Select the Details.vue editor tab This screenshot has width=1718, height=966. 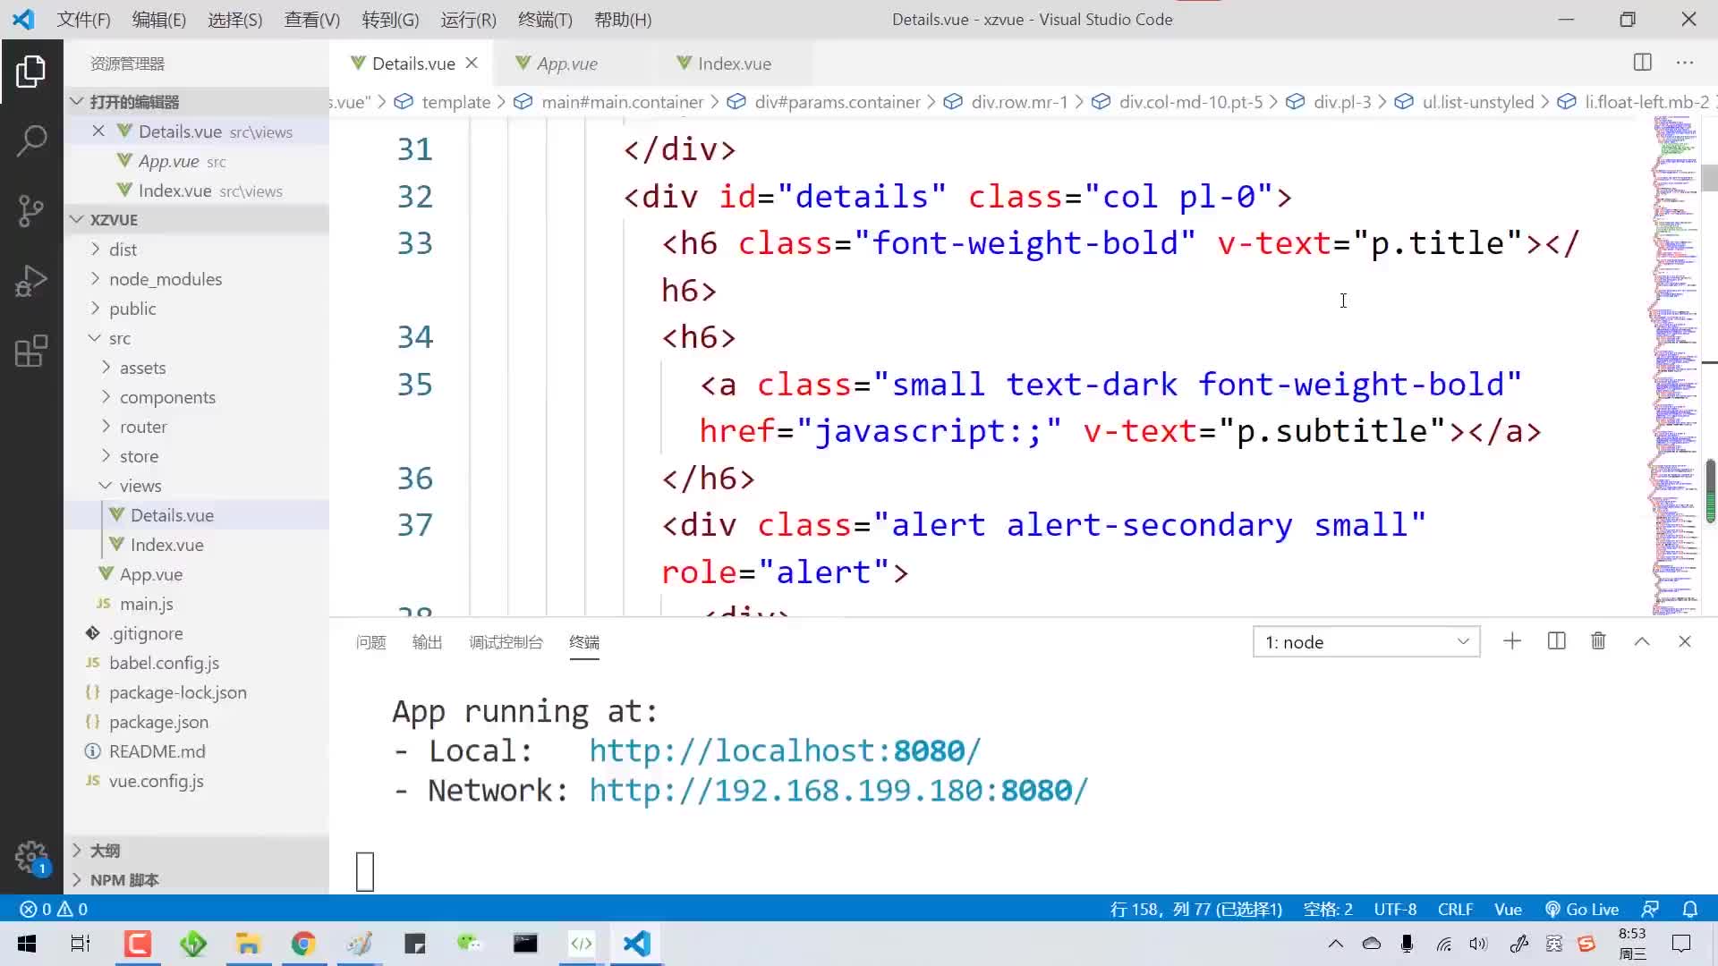413,63
